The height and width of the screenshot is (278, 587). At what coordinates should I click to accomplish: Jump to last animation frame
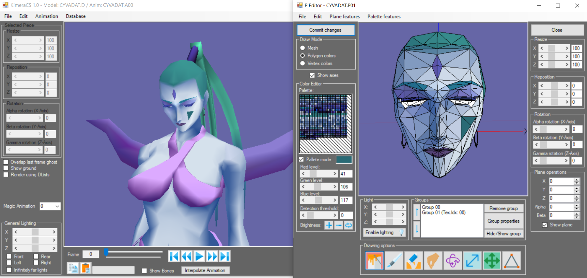click(224, 256)
